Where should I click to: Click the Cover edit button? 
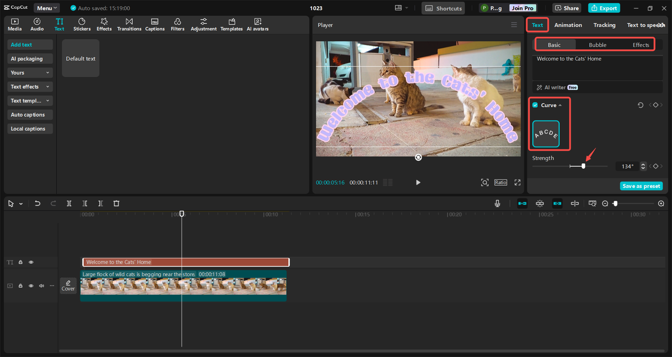68,286
